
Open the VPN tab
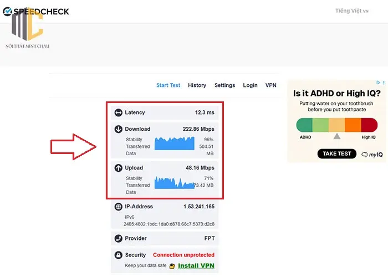(x=270, y=85)
